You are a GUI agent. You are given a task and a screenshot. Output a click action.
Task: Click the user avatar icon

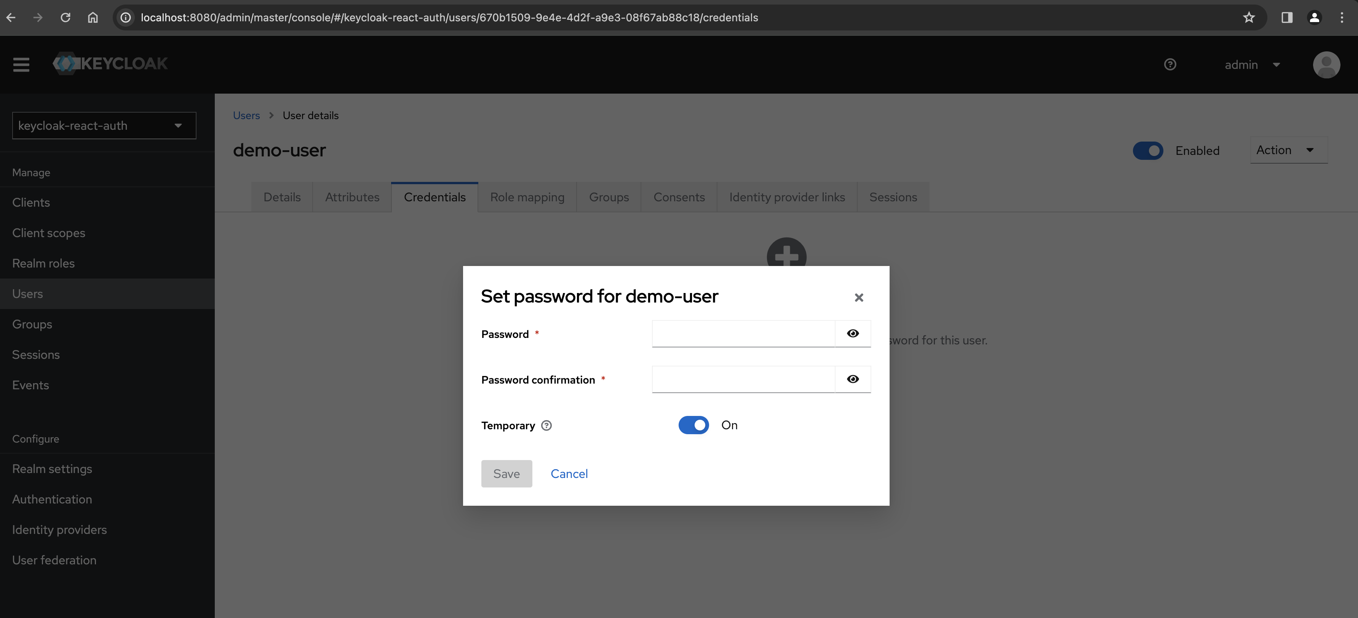click(x=1326, y=64)
